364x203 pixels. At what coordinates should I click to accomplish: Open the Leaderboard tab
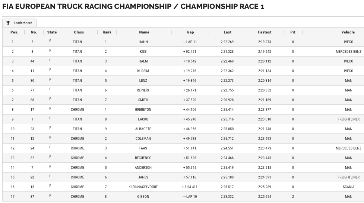pos(19,23)
